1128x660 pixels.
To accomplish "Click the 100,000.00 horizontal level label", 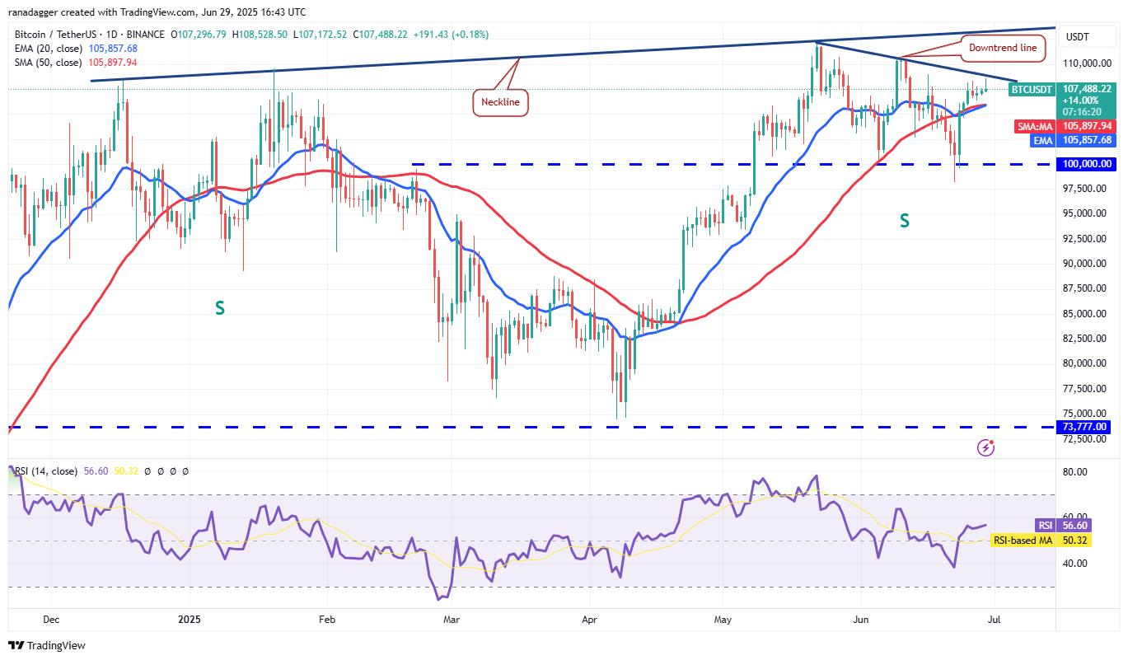I will pyautogui.click(x=1088, y=164).
